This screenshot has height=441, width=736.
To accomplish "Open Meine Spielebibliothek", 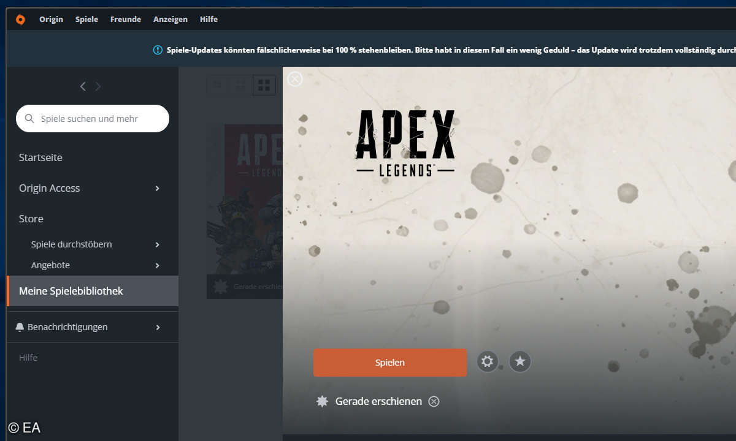I will 93,291.
